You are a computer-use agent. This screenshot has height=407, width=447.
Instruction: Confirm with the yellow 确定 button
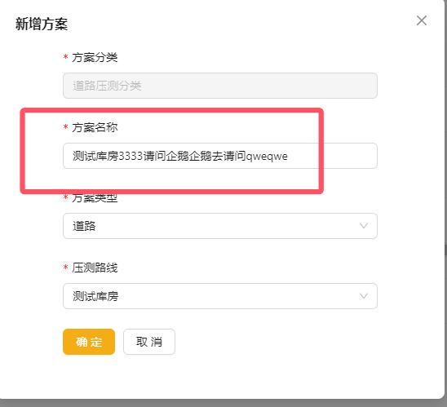89,342
